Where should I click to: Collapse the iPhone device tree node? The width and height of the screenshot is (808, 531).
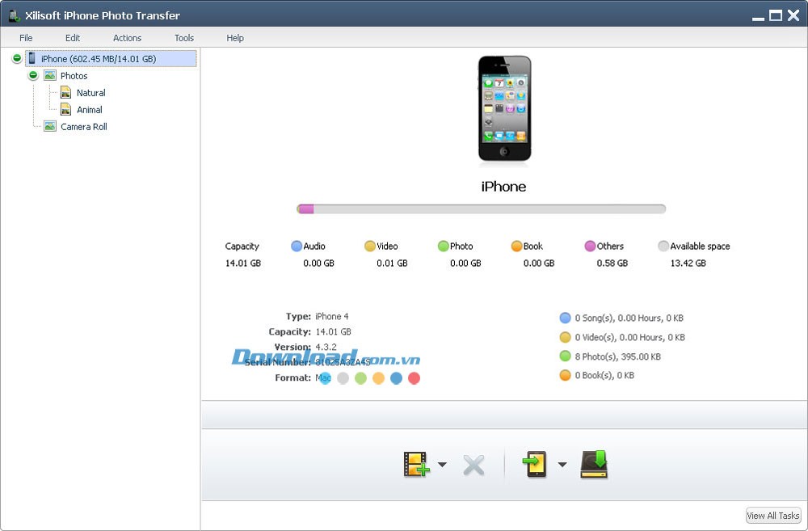click(17, 59)
